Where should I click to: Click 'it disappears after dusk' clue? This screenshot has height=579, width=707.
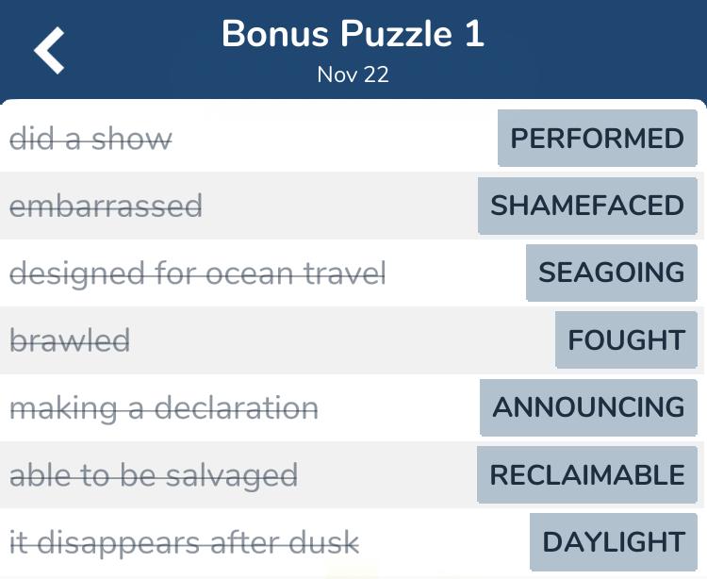point(185,543)
